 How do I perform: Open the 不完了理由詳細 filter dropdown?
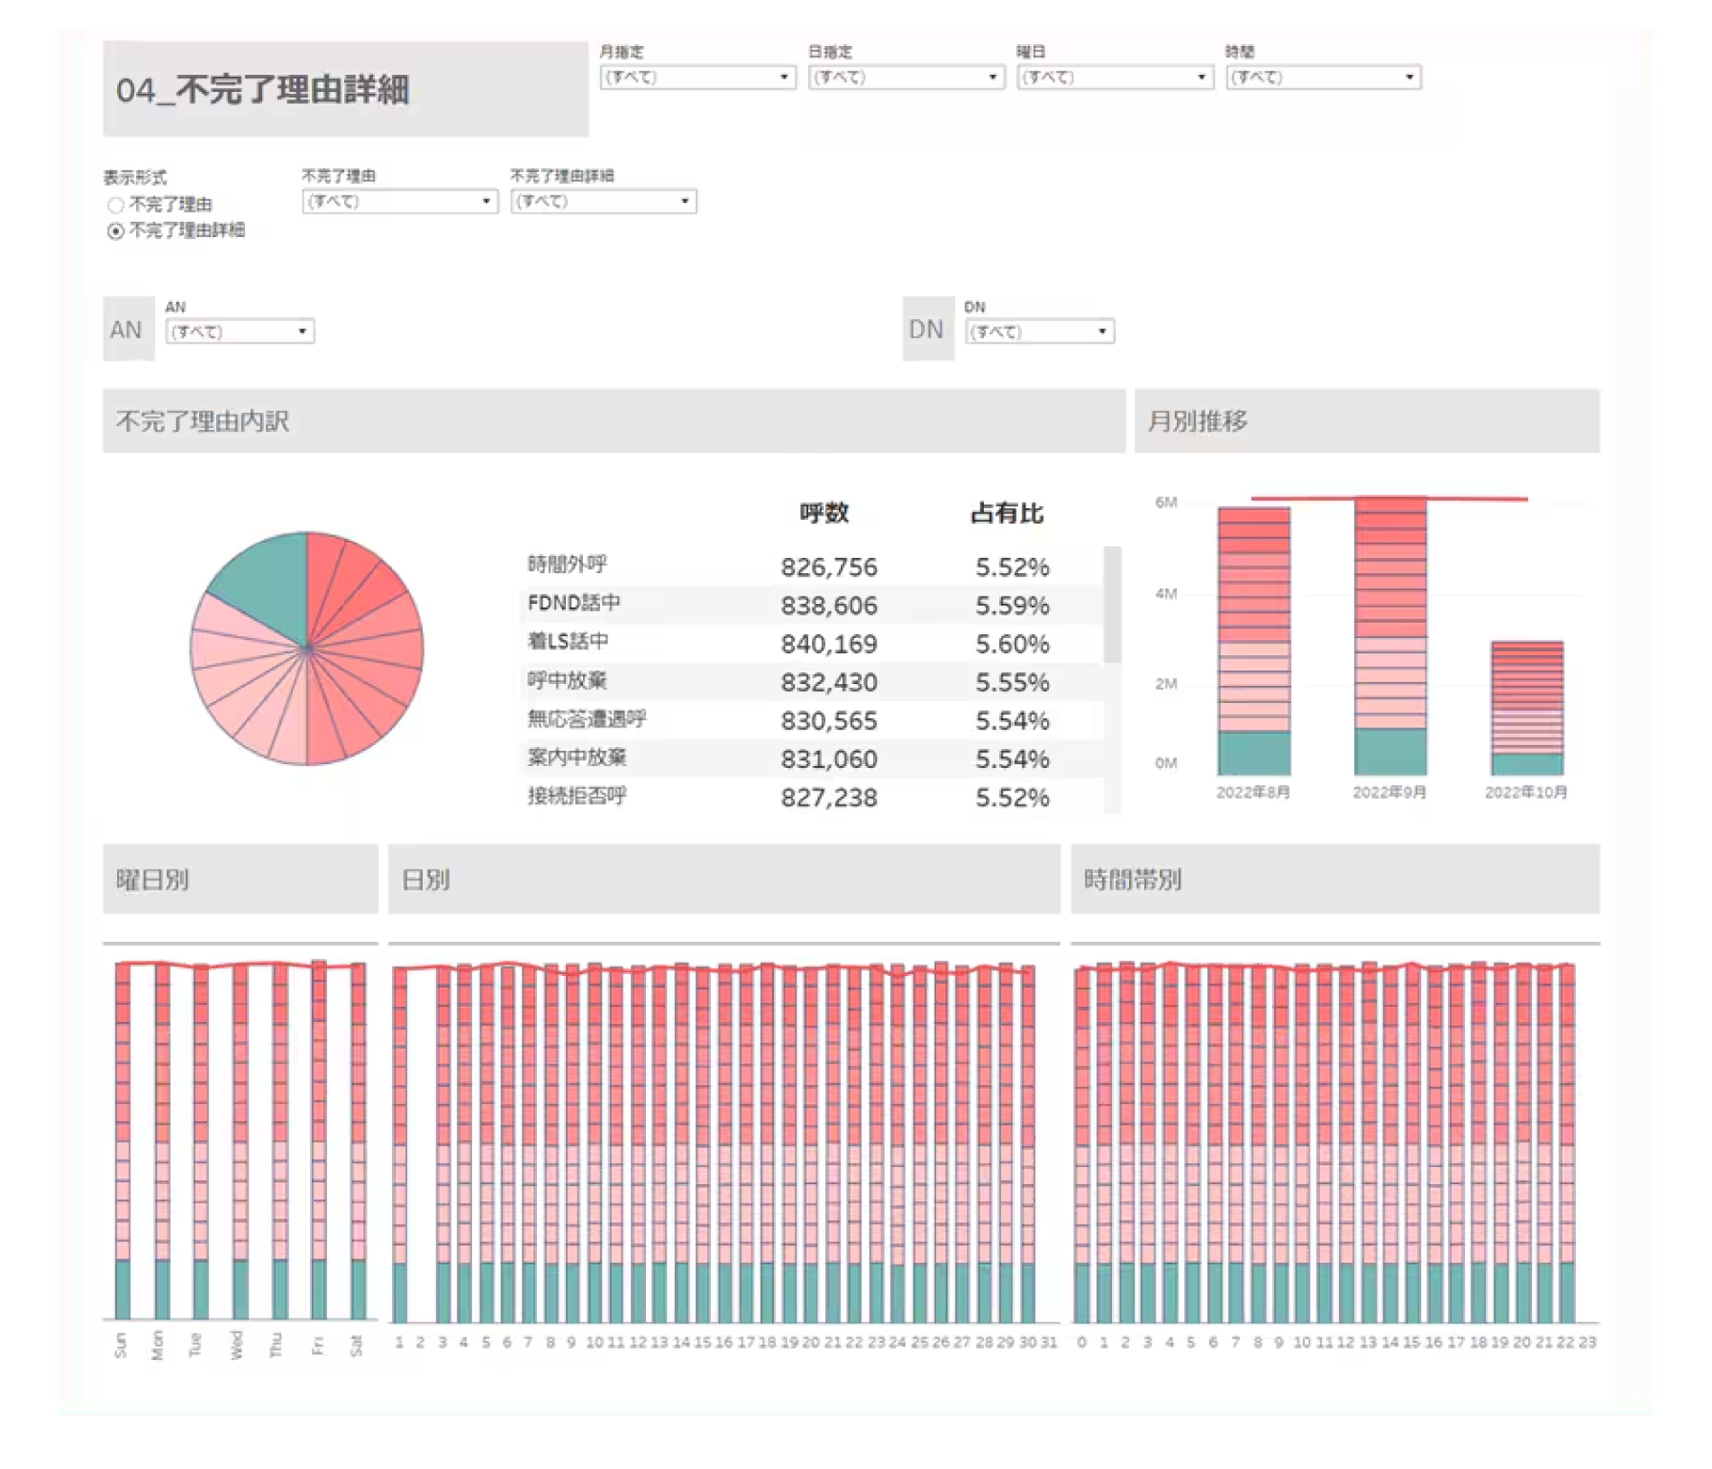coord(603,201)
